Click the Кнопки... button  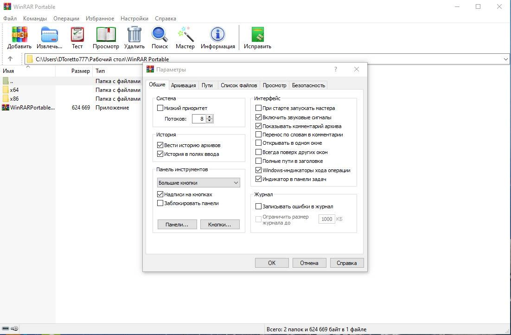[220, 225]
